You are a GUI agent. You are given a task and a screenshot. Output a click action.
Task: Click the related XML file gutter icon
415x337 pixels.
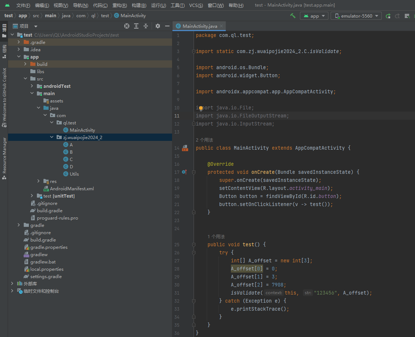point(185,148)
